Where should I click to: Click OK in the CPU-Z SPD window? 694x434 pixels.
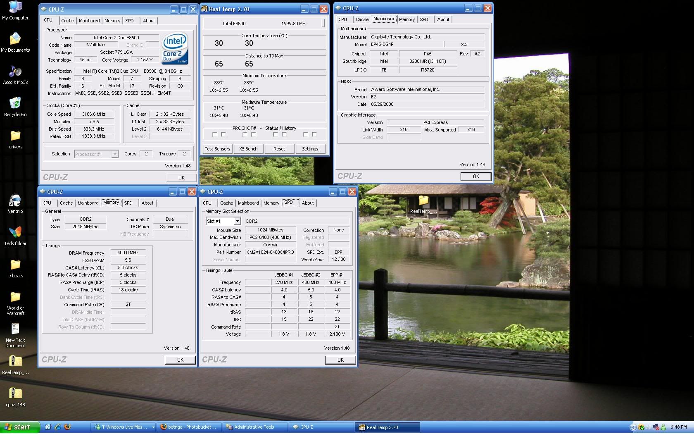tap(340, 360)
